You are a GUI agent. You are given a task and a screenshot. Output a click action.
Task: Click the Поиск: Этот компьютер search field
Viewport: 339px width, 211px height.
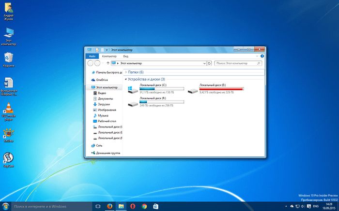[x=237, y=63]
